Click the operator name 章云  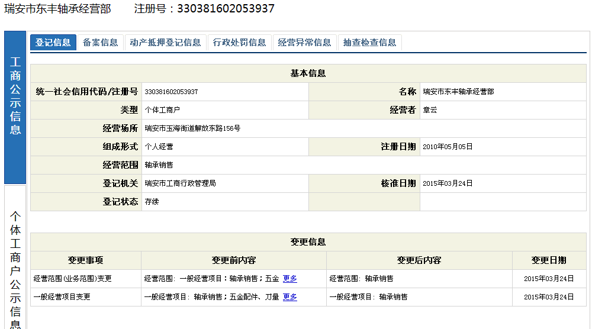[430, 110]
